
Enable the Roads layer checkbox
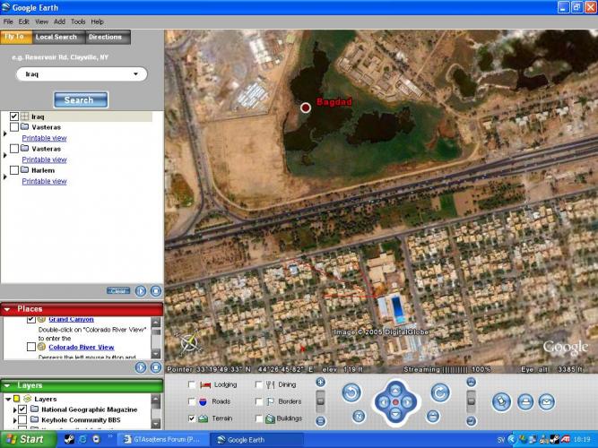point(192,401)
